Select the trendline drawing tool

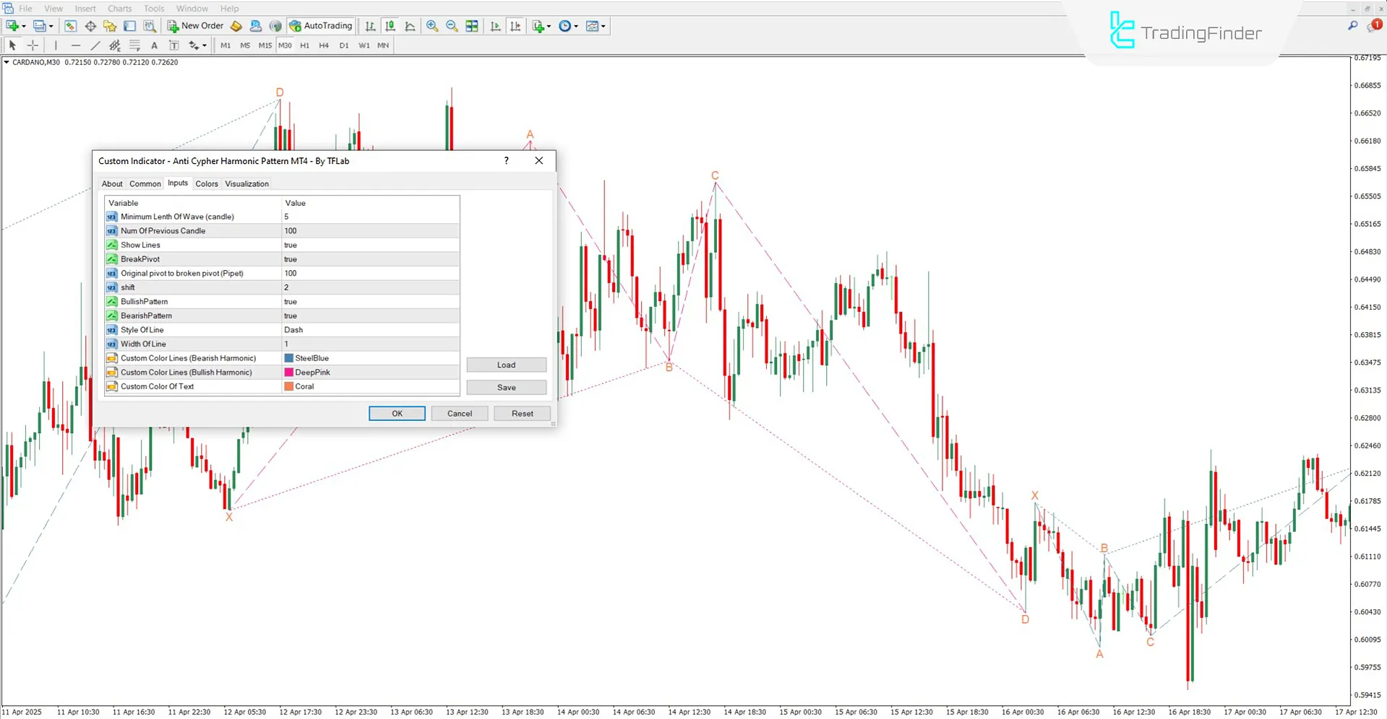95,45
